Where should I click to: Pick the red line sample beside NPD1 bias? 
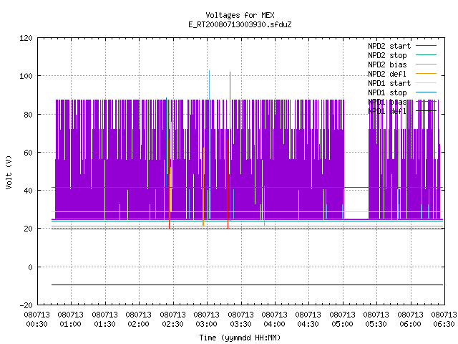(427, 102)
